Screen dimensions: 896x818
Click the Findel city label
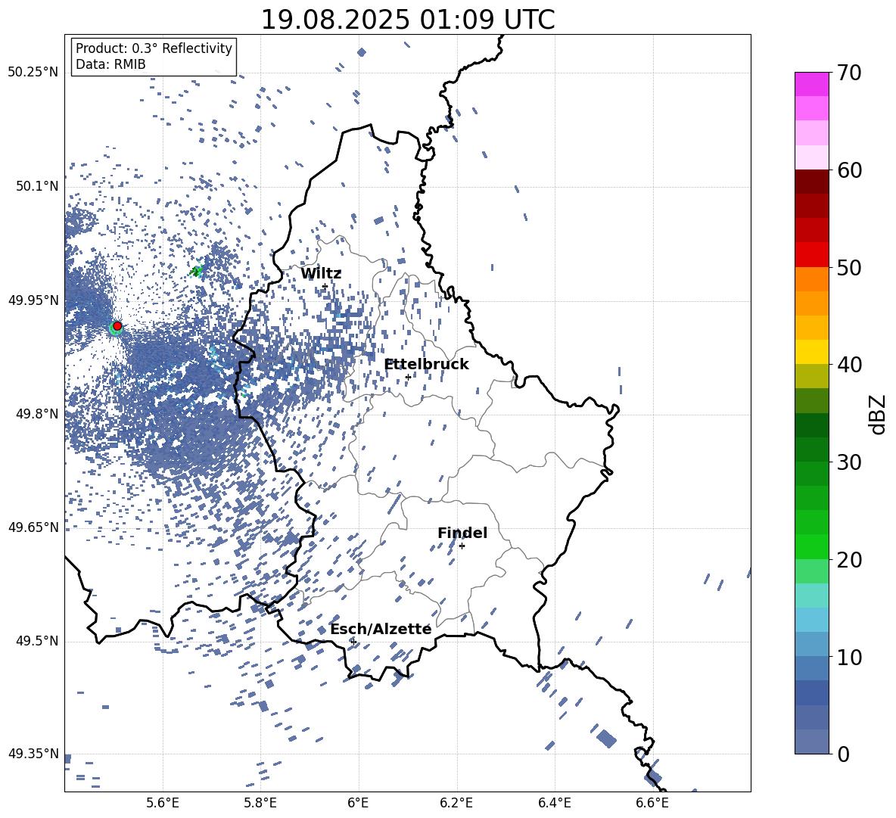(462, 533)
